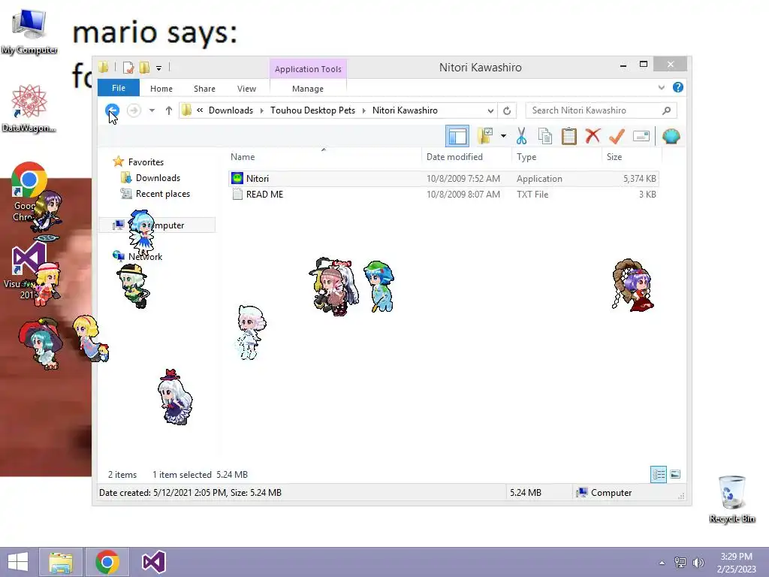769x577 pixels.
Task: Open Downloads under Favorites
Action: click(158, 177)
